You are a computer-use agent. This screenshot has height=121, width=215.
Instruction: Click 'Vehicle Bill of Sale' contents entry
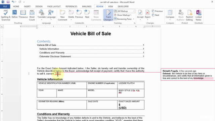[90, 45]
